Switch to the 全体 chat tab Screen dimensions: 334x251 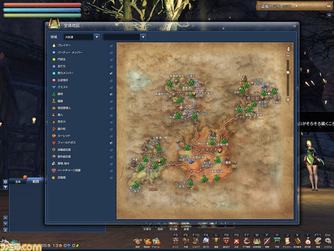[18, 181]
